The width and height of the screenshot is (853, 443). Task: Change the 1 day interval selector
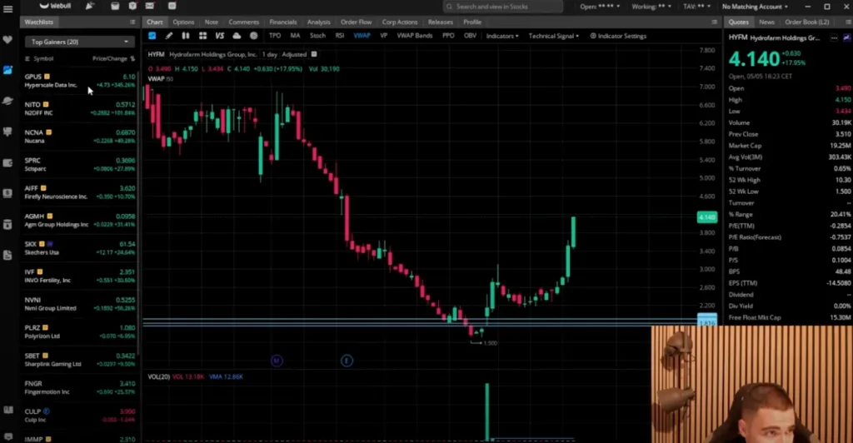(x=269, y=54)
